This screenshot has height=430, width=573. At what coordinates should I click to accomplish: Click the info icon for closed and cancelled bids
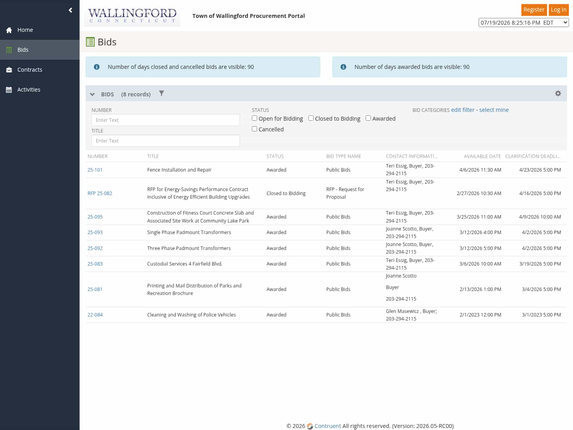[97, 67]
